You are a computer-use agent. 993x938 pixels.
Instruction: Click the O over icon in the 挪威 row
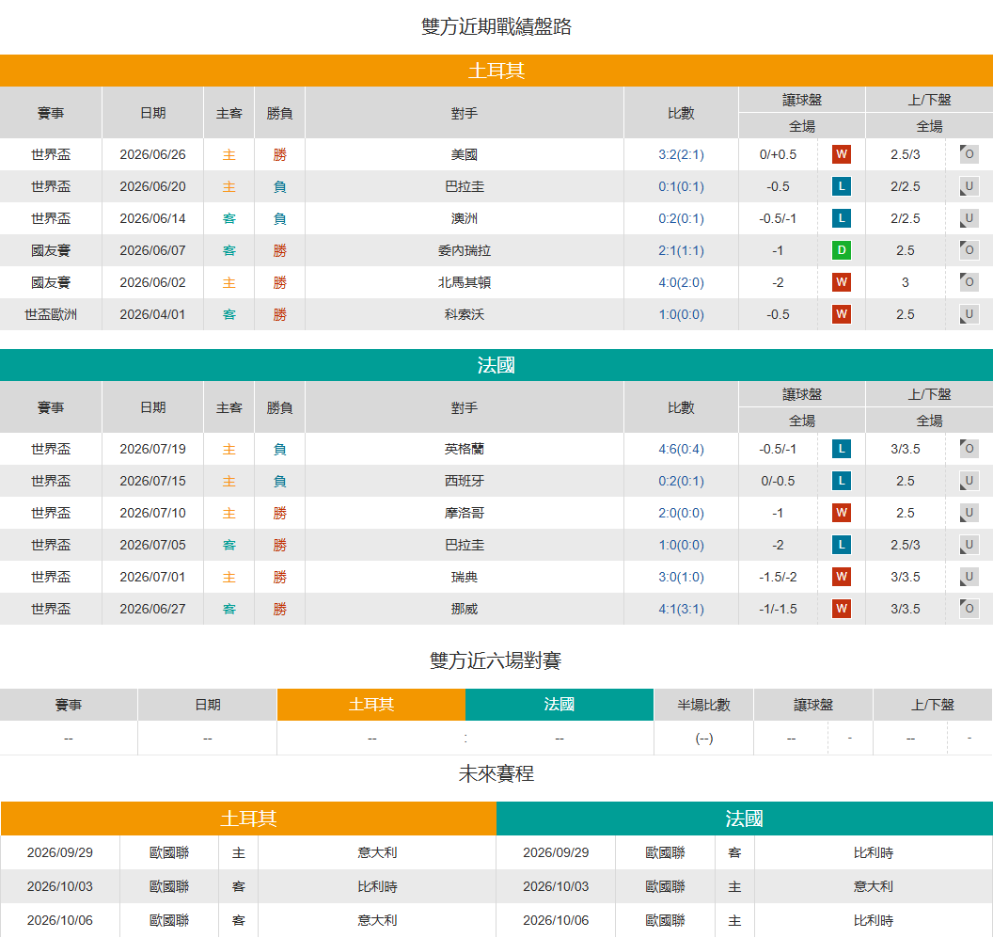point(969,609)
